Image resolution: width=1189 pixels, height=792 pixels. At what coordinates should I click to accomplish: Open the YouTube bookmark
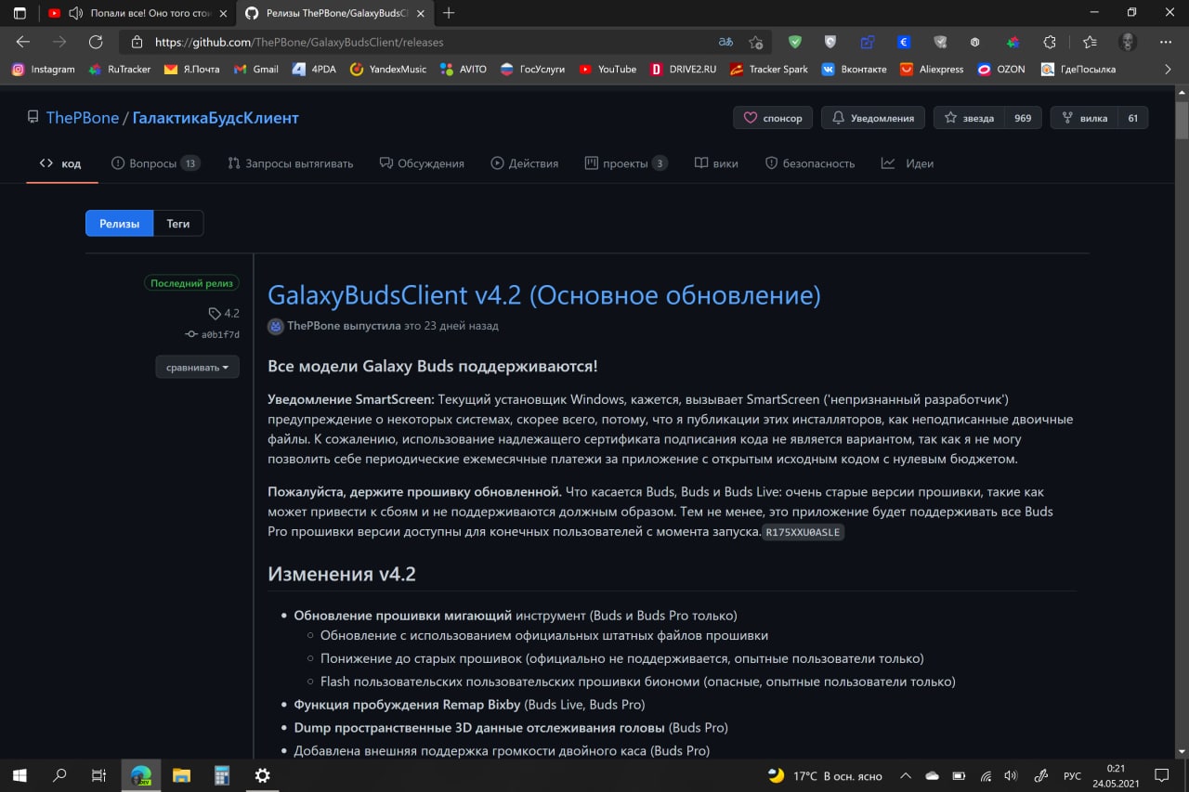tap(608, 69)
